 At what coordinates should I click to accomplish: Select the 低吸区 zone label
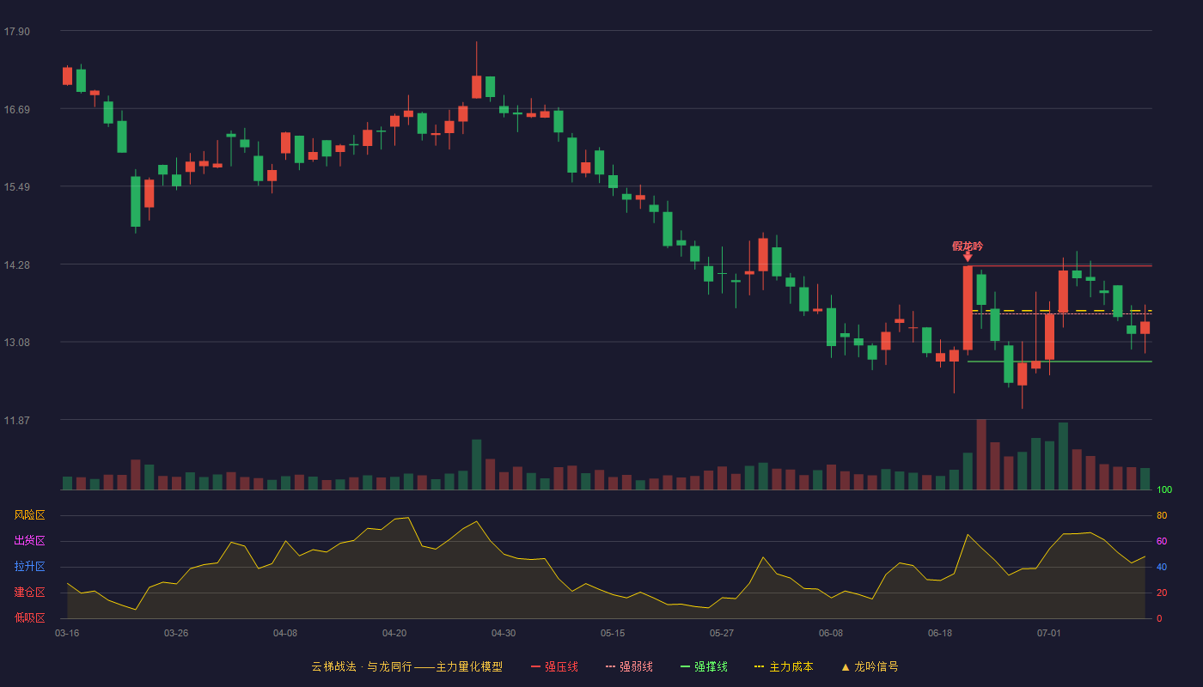[29, 617]
